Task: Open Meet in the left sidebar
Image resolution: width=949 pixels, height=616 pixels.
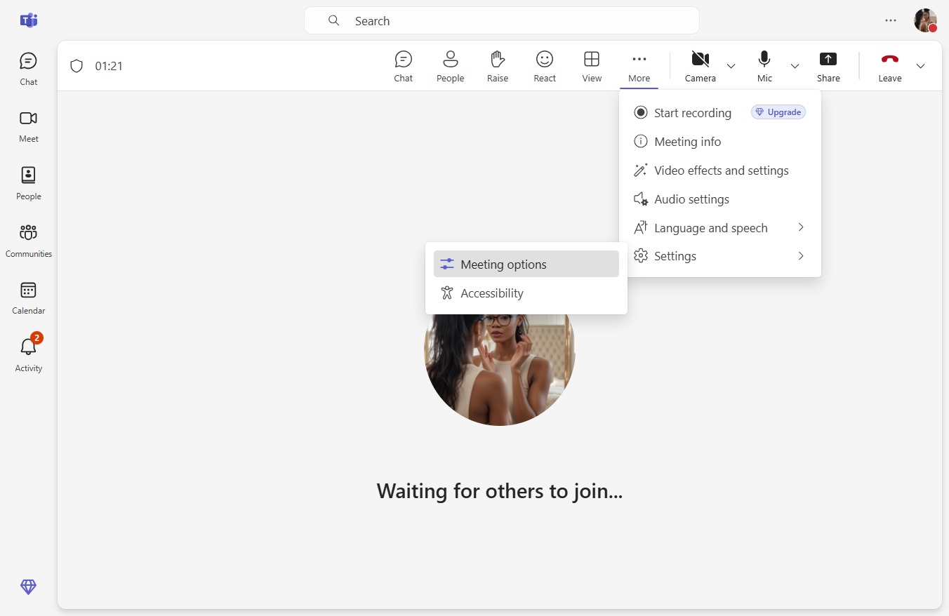Action: point(28,126)
